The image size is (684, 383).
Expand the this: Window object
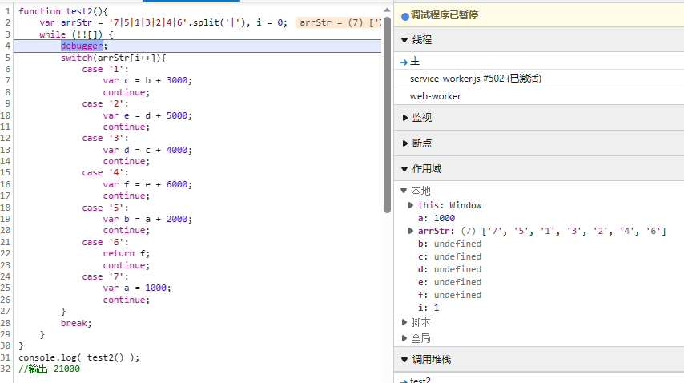click(x=412, y=206)
